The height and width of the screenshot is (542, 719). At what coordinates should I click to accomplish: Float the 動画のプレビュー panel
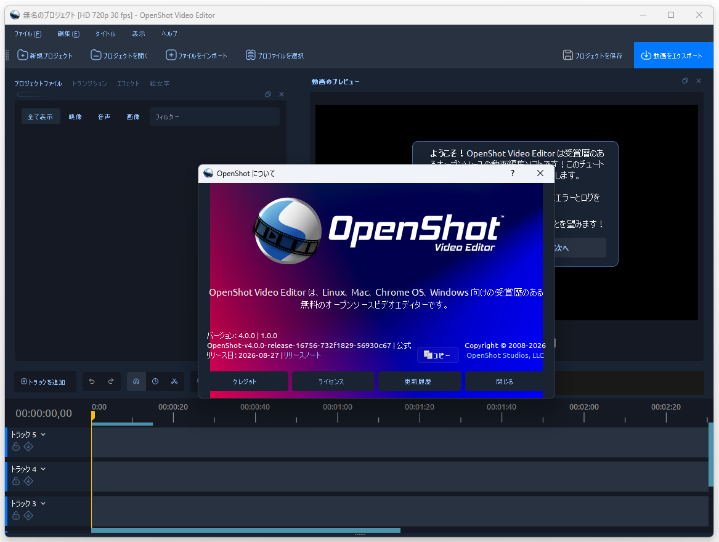685,81
